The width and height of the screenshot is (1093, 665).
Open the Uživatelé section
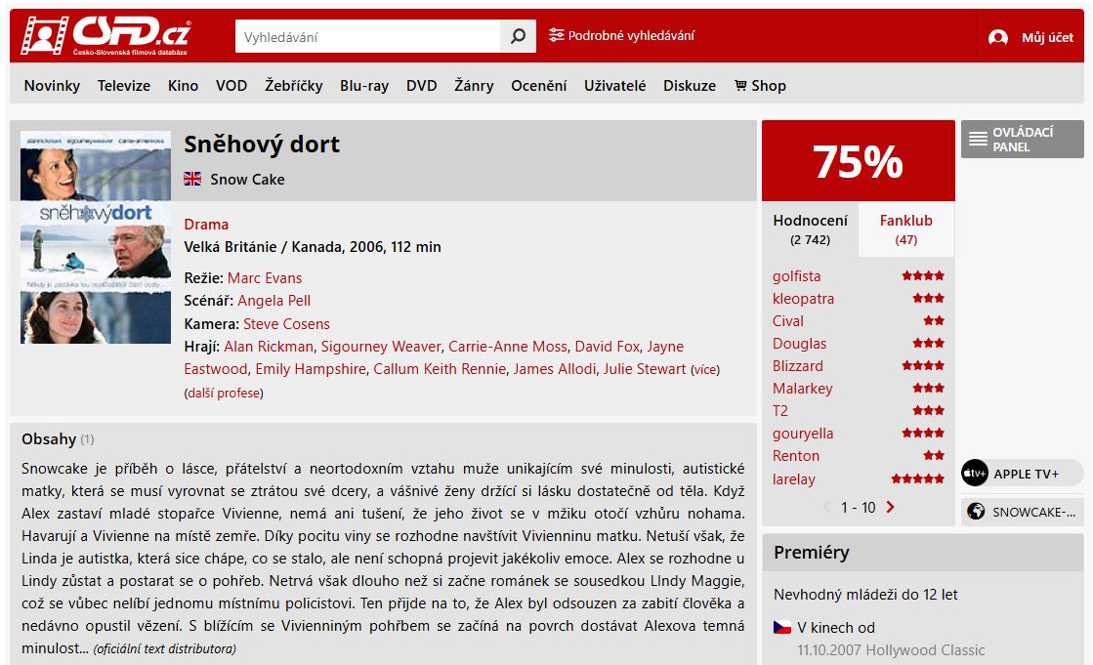tap(614, 86)
